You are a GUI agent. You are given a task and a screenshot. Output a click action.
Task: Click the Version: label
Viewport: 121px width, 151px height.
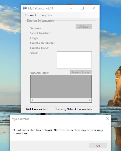point(36,28)
